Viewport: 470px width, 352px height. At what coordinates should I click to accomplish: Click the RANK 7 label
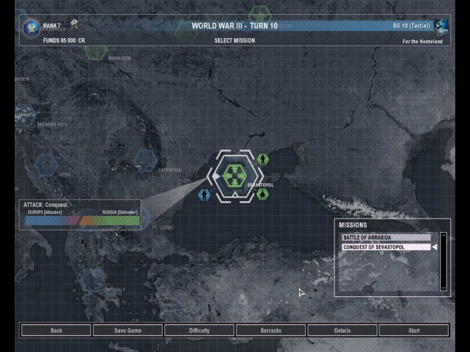(52, 25)
